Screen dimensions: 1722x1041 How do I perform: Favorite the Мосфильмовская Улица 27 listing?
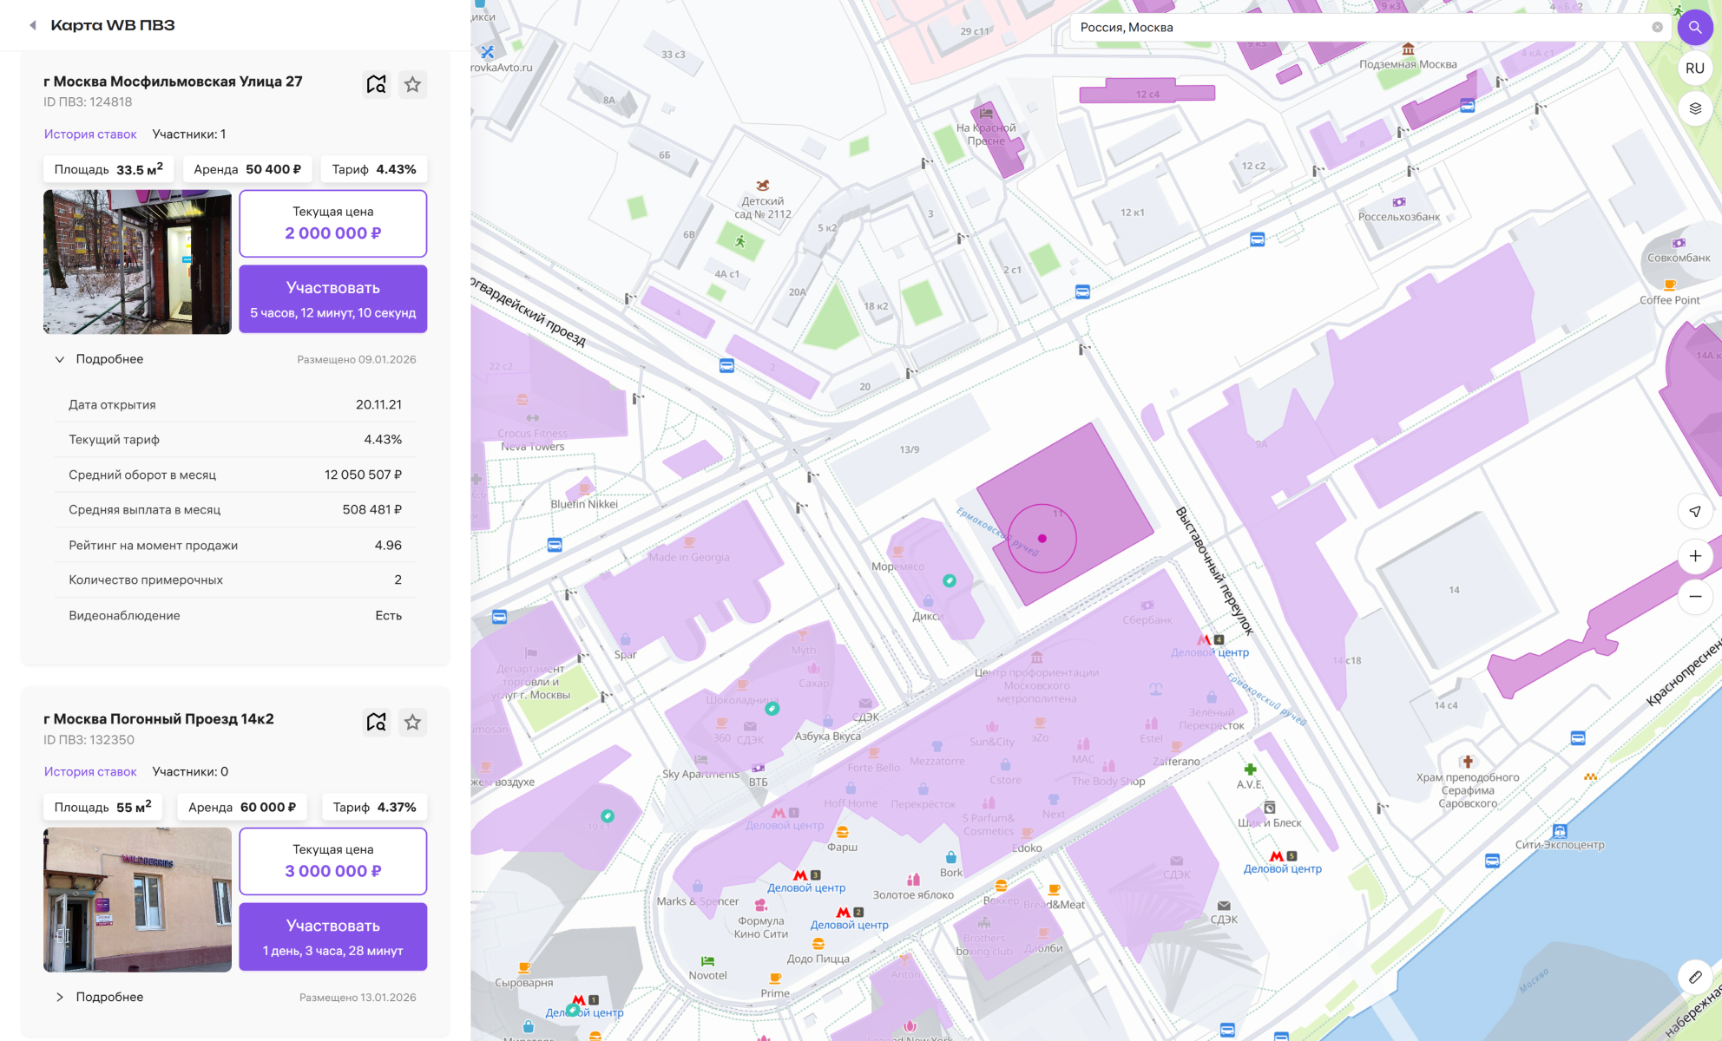coord(413,84)
